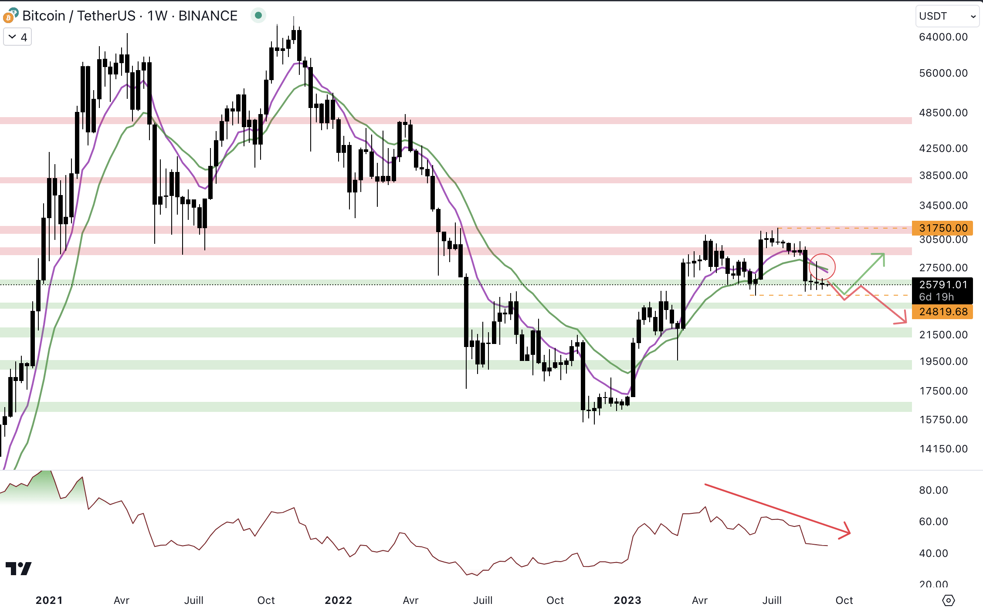Click the 2023 label on time axis
Viewport: 983px width, 610px height.
627,600
